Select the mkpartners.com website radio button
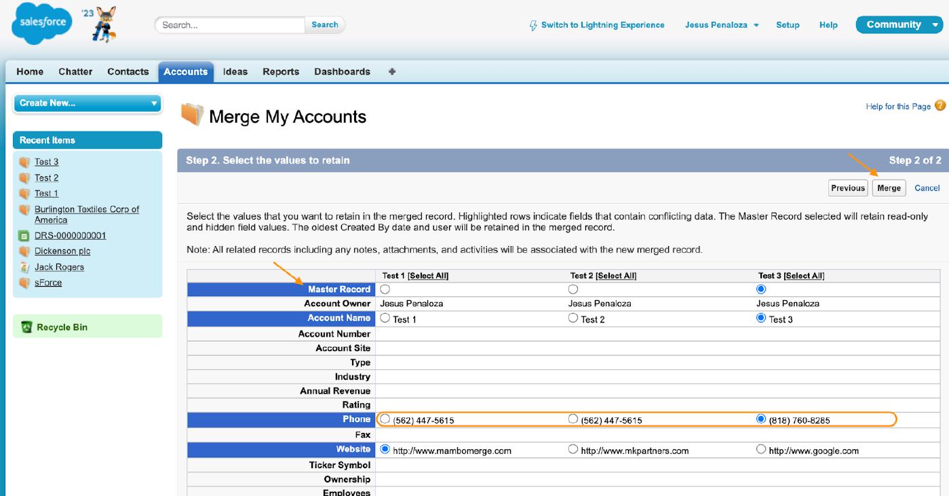Image resolution: width=949 pixels, height=496 pixels. tap(573, 449)
